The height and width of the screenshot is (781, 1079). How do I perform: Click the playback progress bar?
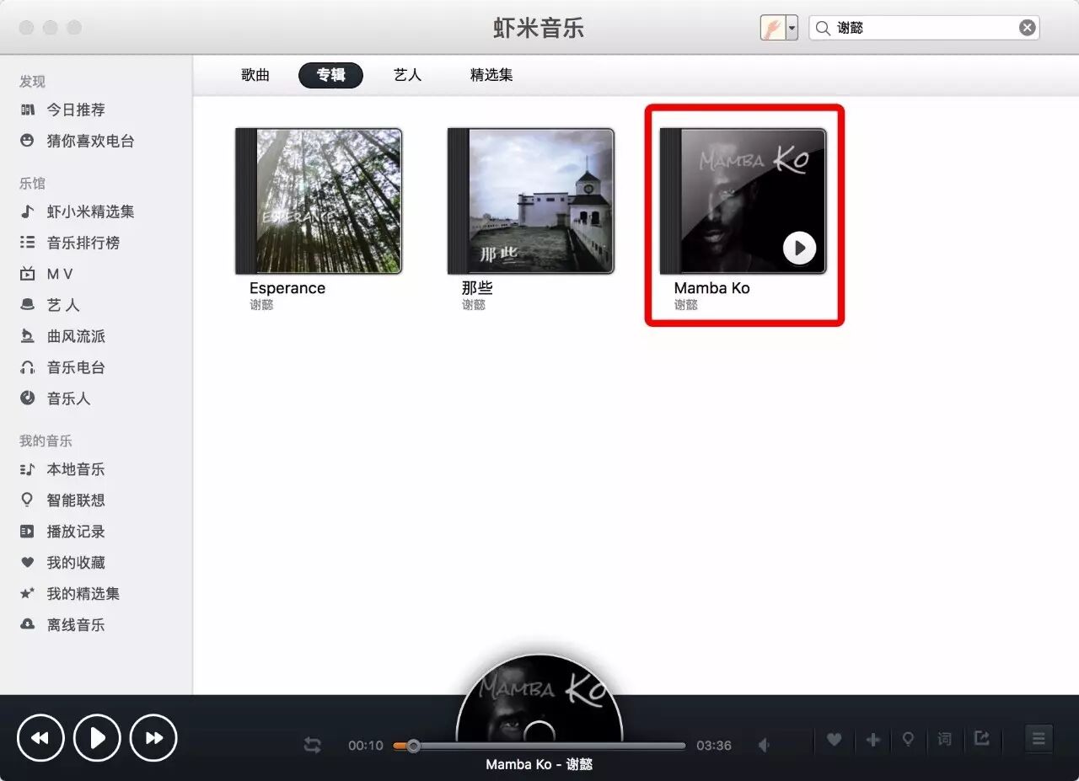[x=539, y=746]
